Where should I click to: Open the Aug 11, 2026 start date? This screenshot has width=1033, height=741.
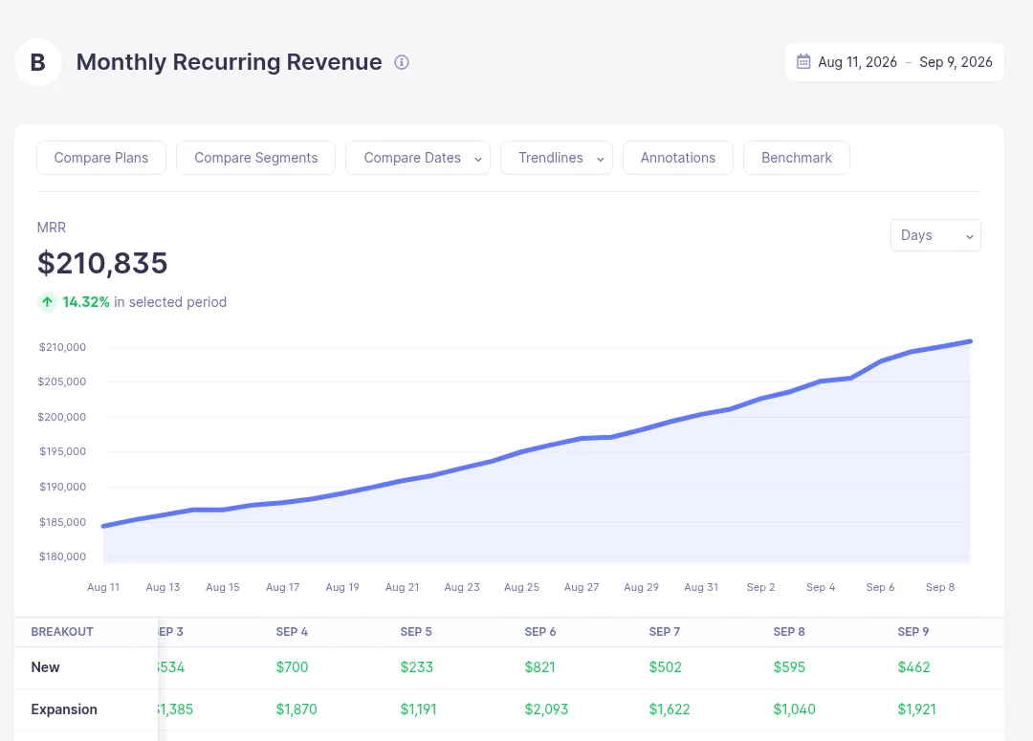coord(857,62)
